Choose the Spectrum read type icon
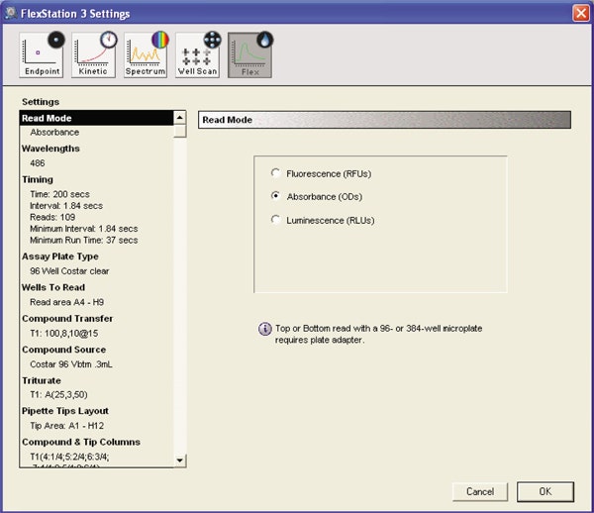Screen dimensions: 594x513 (146, 54)
